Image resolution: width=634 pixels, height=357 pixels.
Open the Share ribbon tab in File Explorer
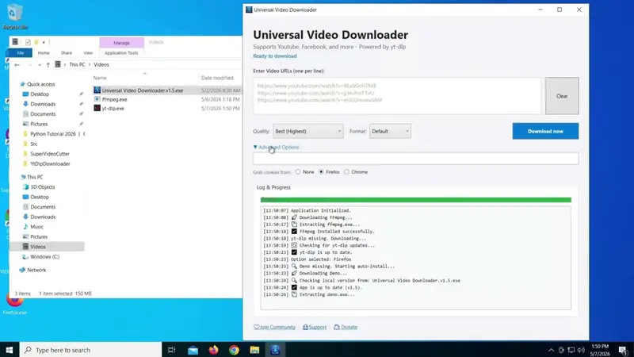point(67,52)
